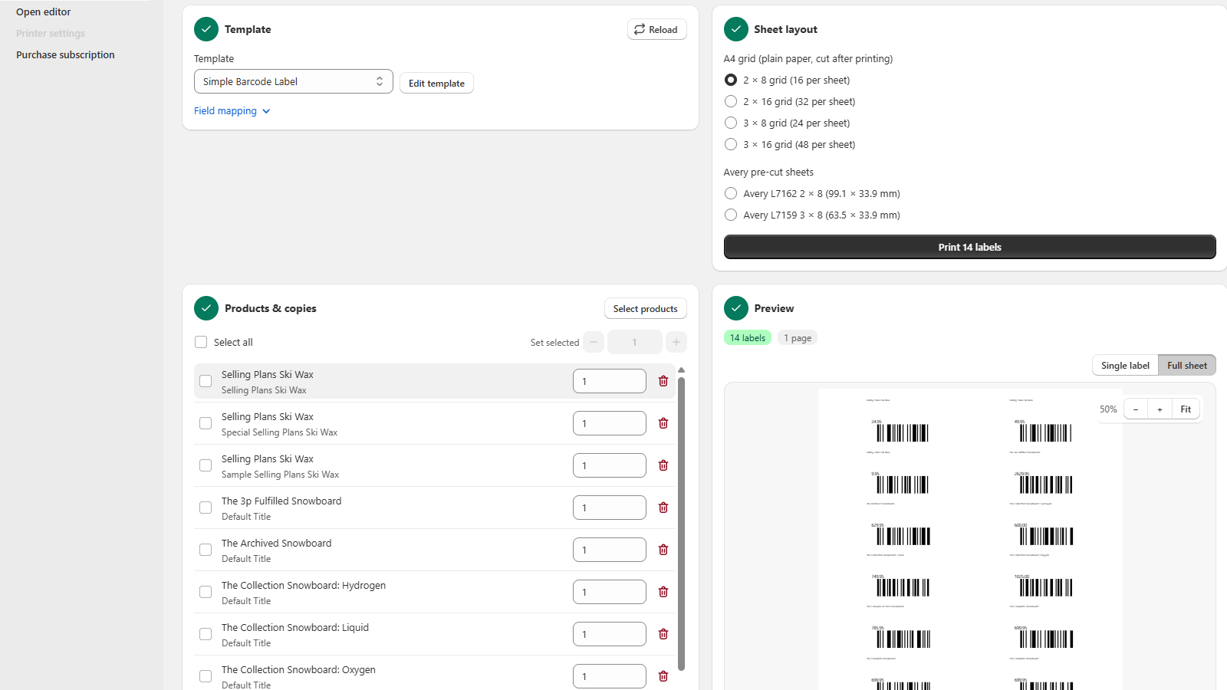Fit the preview to view
Viewport: 1227px width, 690px height.
[x=1186, y=409]
